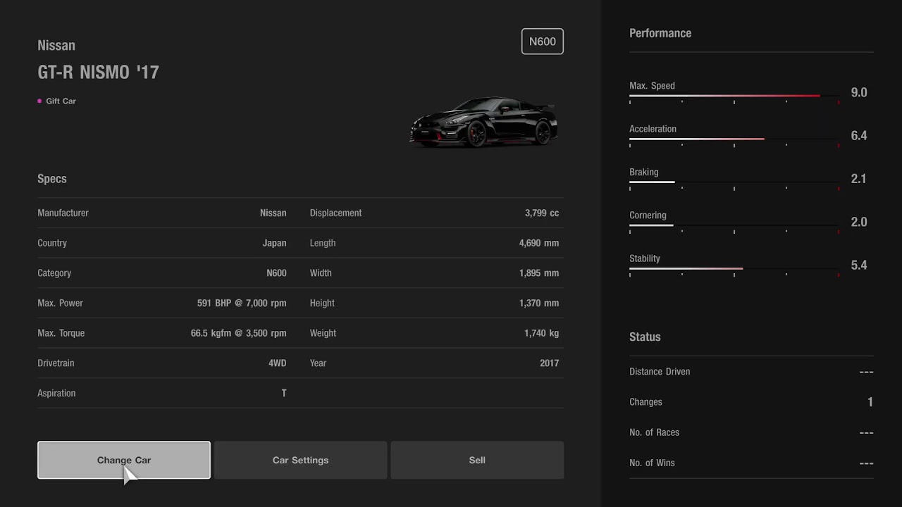Click the Cornering score 2.0

click(859, 222)
